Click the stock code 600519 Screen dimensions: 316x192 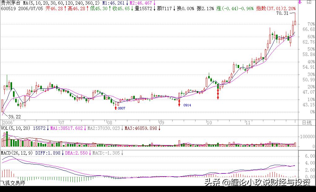[8, 9]
